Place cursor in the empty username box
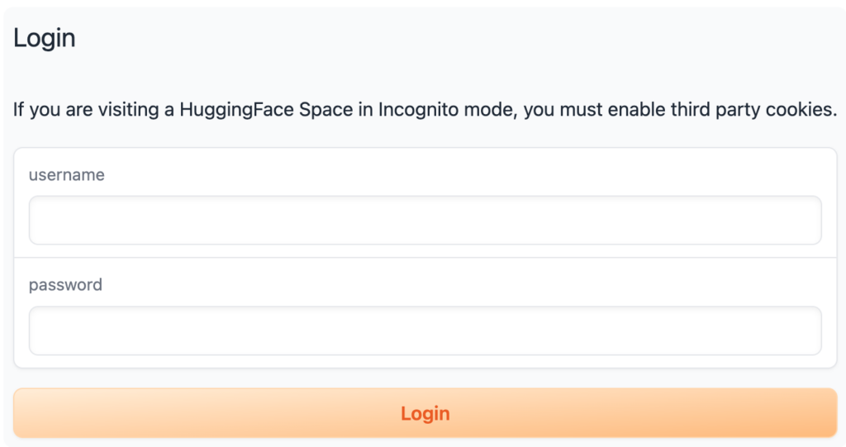846x447 pixels. [425, 221]
